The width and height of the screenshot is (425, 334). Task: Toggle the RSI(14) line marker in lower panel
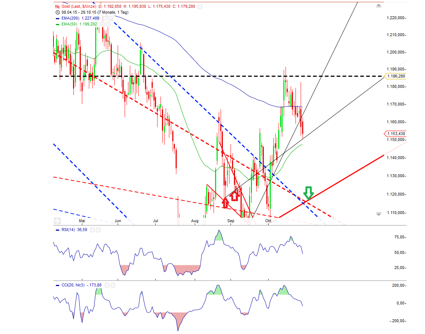[58, 230]
